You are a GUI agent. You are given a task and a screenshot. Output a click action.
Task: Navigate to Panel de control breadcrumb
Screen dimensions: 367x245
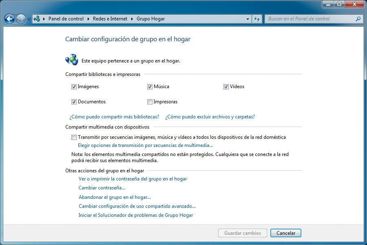pyautogui.click(x=66, y=19)
